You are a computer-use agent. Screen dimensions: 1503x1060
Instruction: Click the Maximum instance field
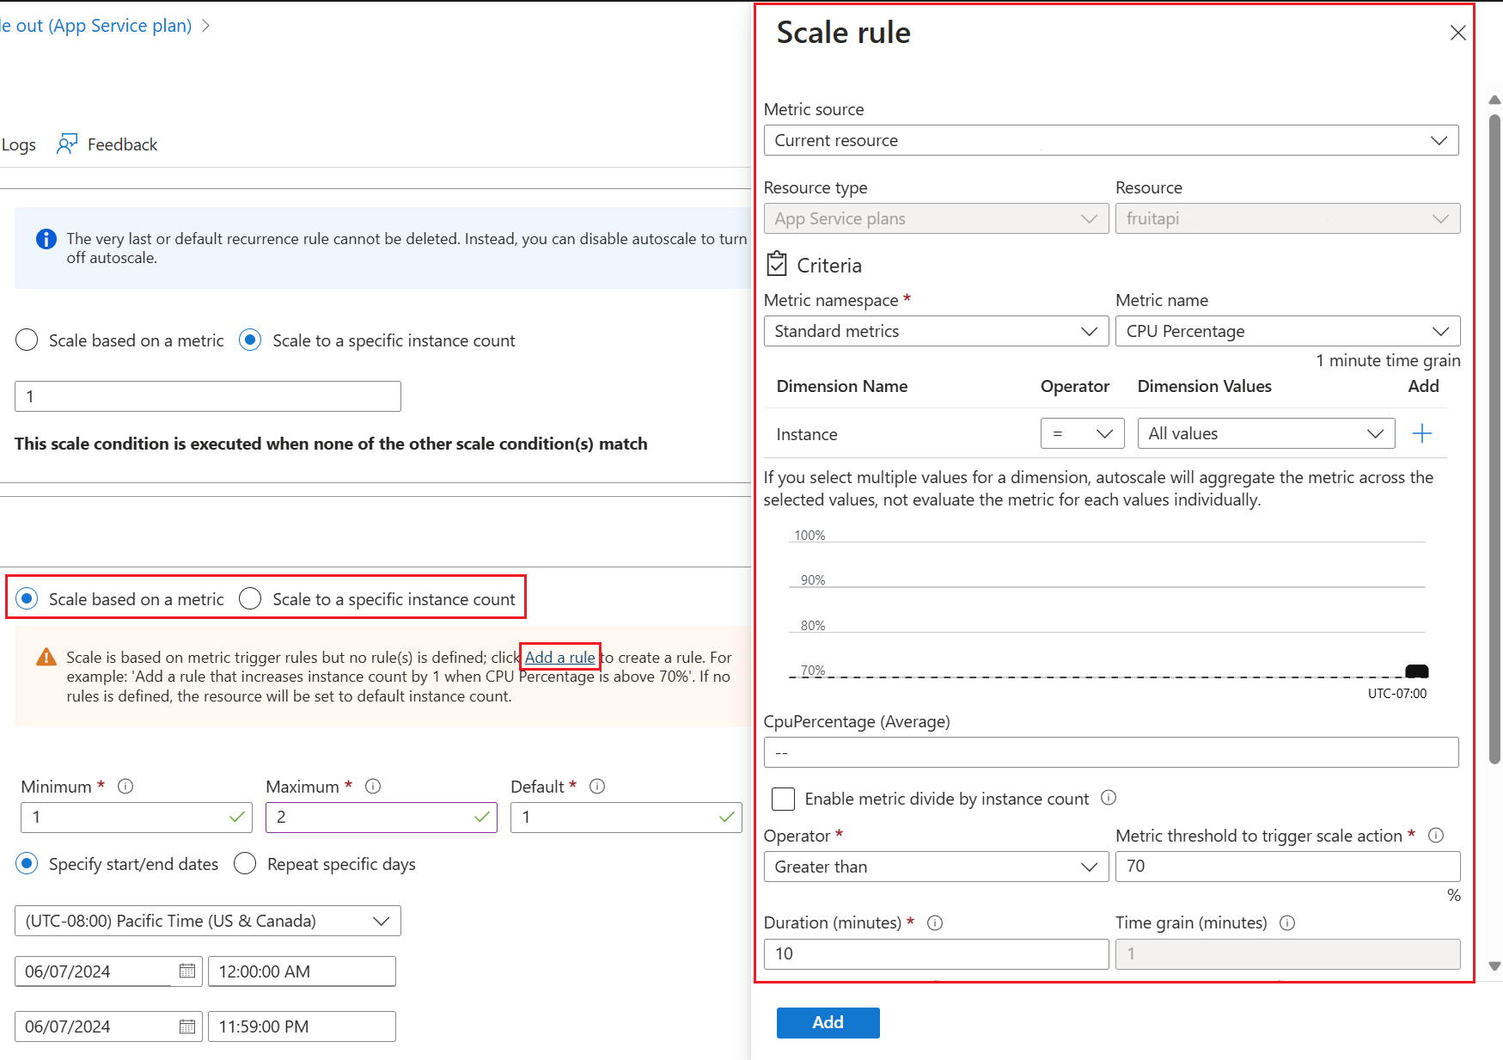pos(381,817)
